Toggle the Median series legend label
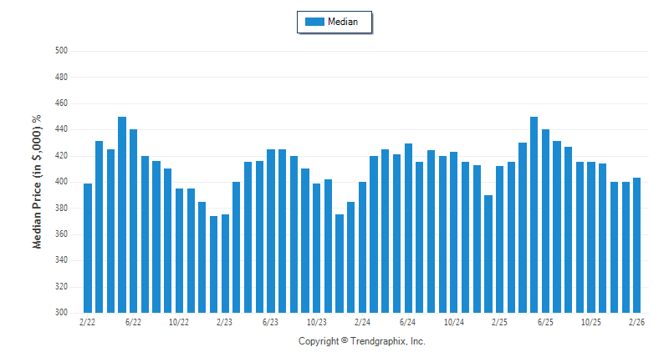 point(343,23)
